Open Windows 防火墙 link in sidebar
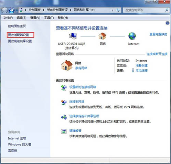Image resolution: width=171 pixels, height=164 pixels. click(x=20, y=144)
